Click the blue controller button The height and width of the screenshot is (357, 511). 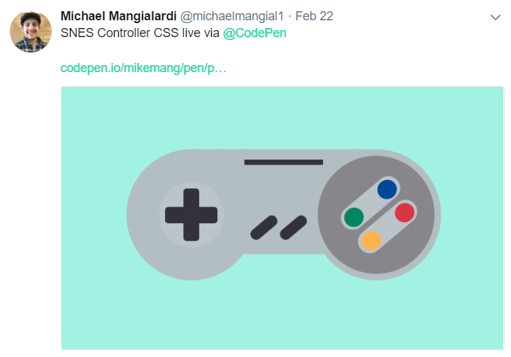pos(387,189)
